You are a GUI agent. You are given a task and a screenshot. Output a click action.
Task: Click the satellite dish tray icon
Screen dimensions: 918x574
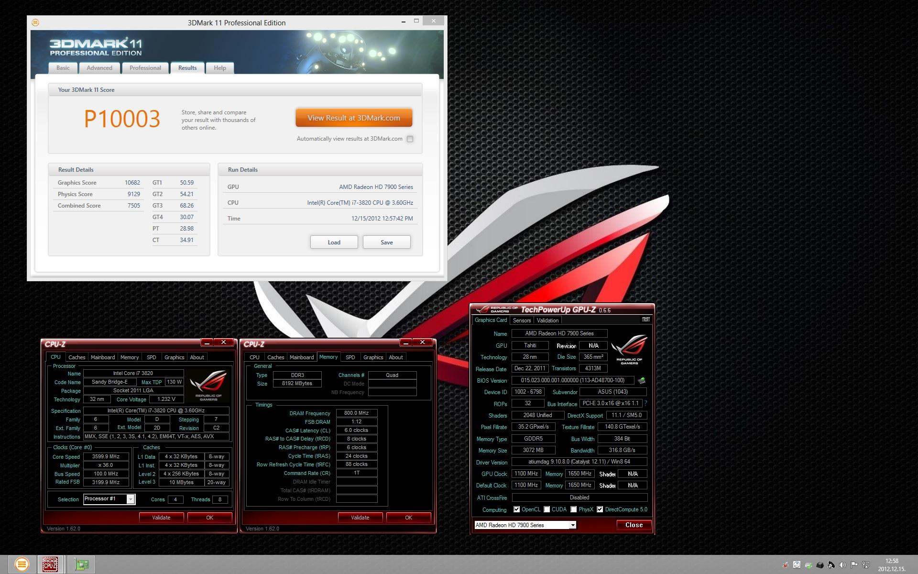click(x=831, y=565)
